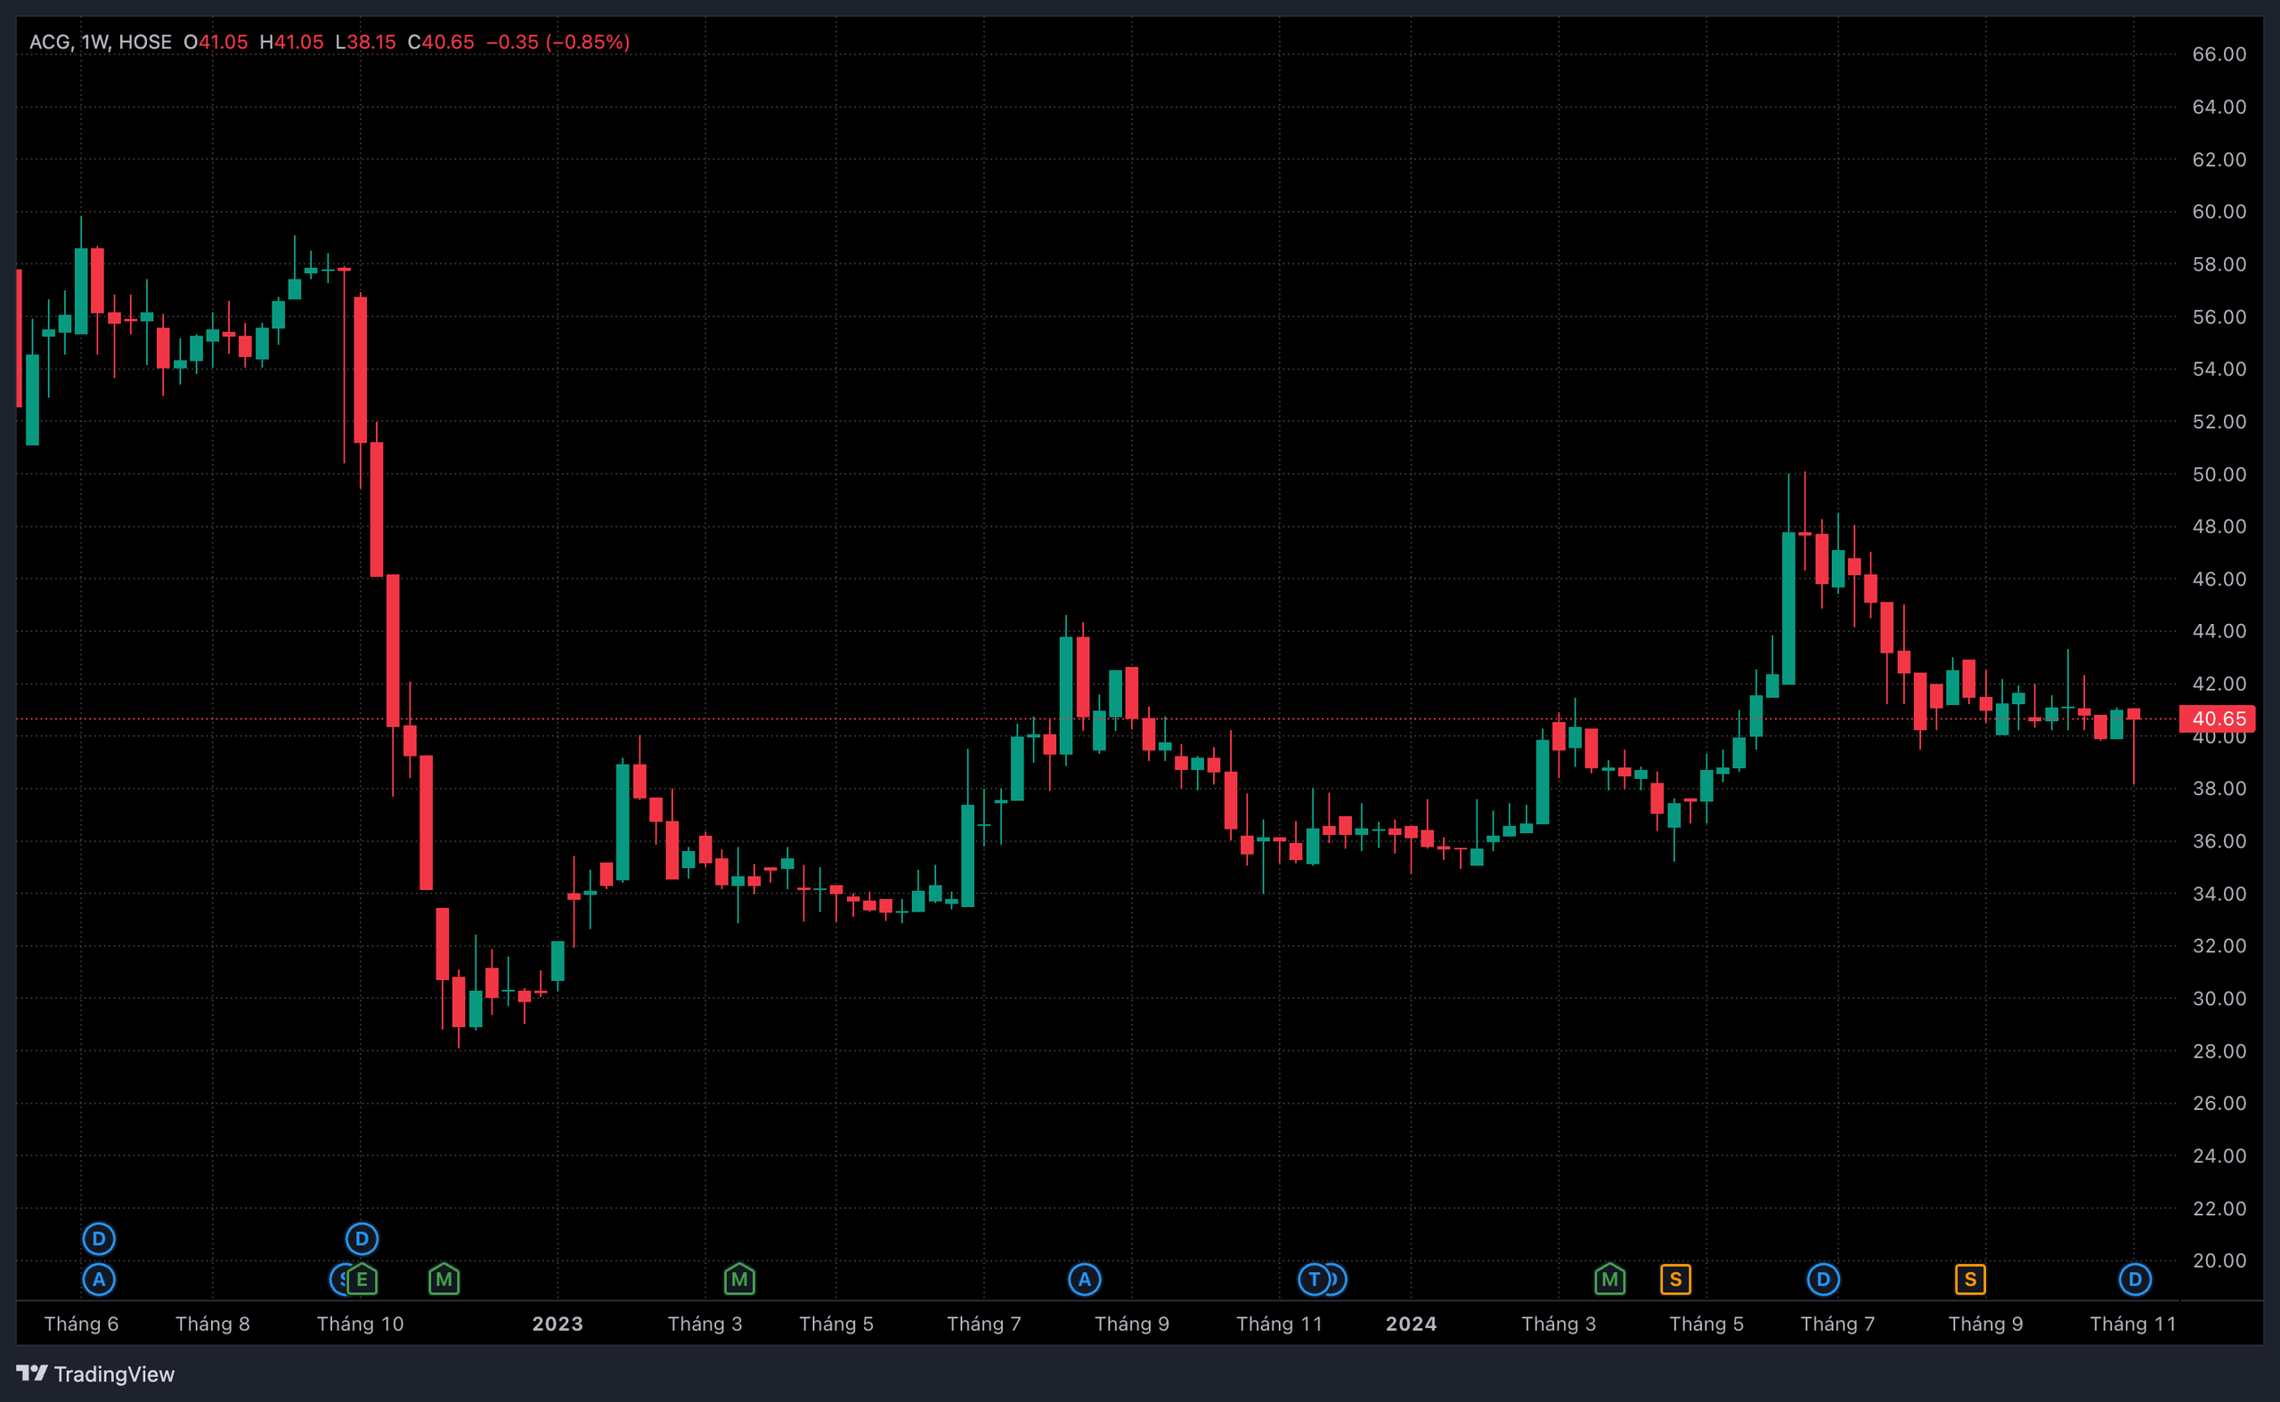Viewport: 2280px width, 1402px height.
Task: Click the 58.00 price axis label
Action: (x=2219, y=264)
